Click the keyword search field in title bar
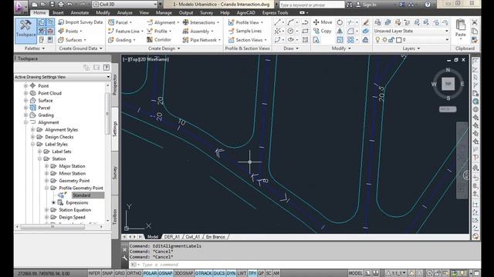This screenshot has height=277, width=494. pos(312,5)
